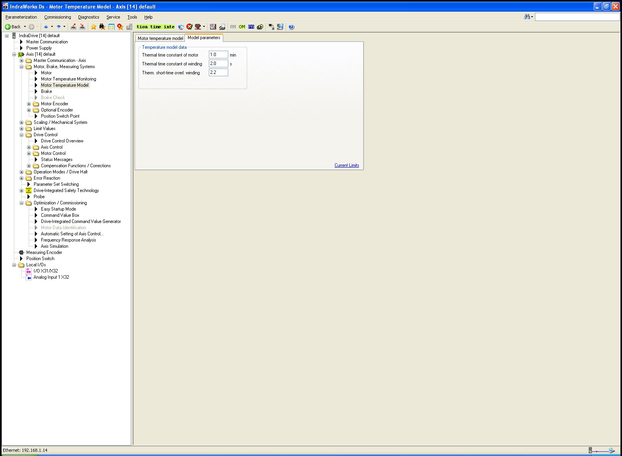Click the toolbar search text box
622x456 pixels.
(x=577, y=17)
